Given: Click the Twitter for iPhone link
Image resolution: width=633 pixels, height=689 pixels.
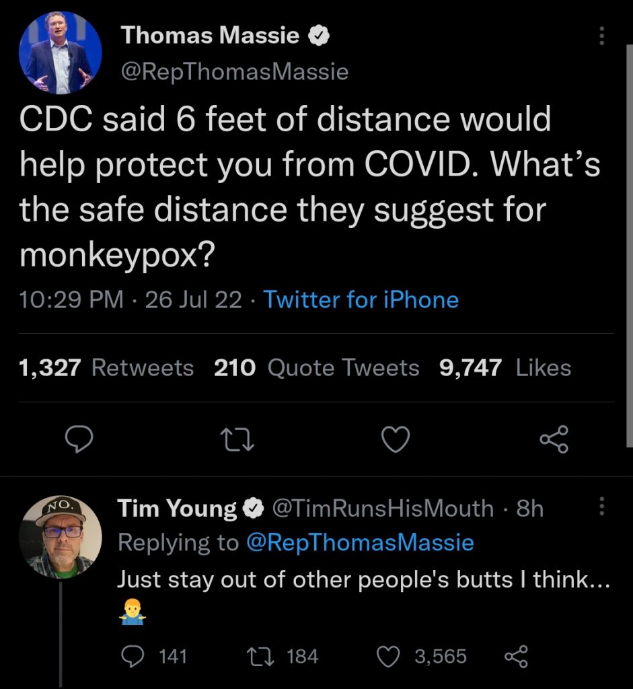Looking at the screenshot, I should [361, 299].
